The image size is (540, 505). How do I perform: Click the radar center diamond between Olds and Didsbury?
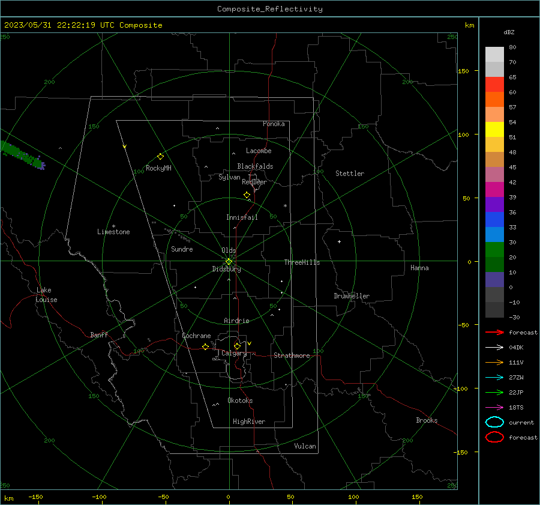(x=229, y=262)
